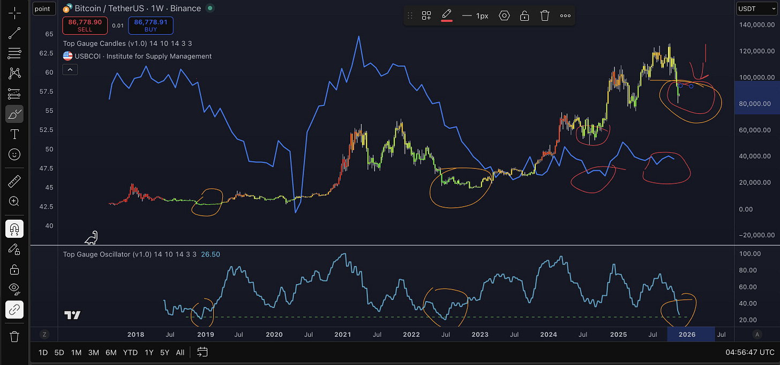Click the 2021 label on time axis
Screen dimensions: 780x365
point(342,335)
